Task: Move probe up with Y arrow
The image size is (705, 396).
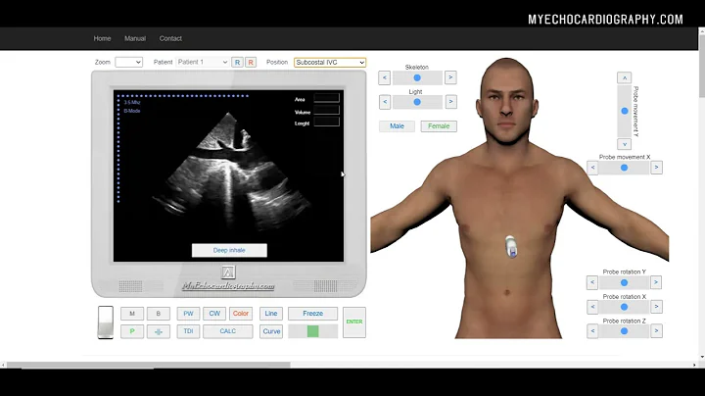Action: [624, 77]
